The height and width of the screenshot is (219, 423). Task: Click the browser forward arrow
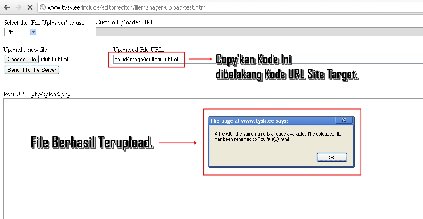pyautogui.click(x=18, y=7)
